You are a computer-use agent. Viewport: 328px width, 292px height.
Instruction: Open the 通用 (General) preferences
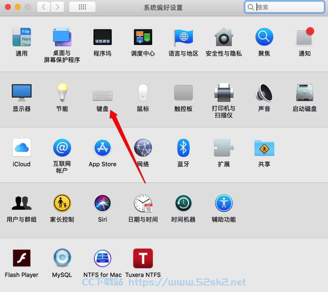pos(22,37)
